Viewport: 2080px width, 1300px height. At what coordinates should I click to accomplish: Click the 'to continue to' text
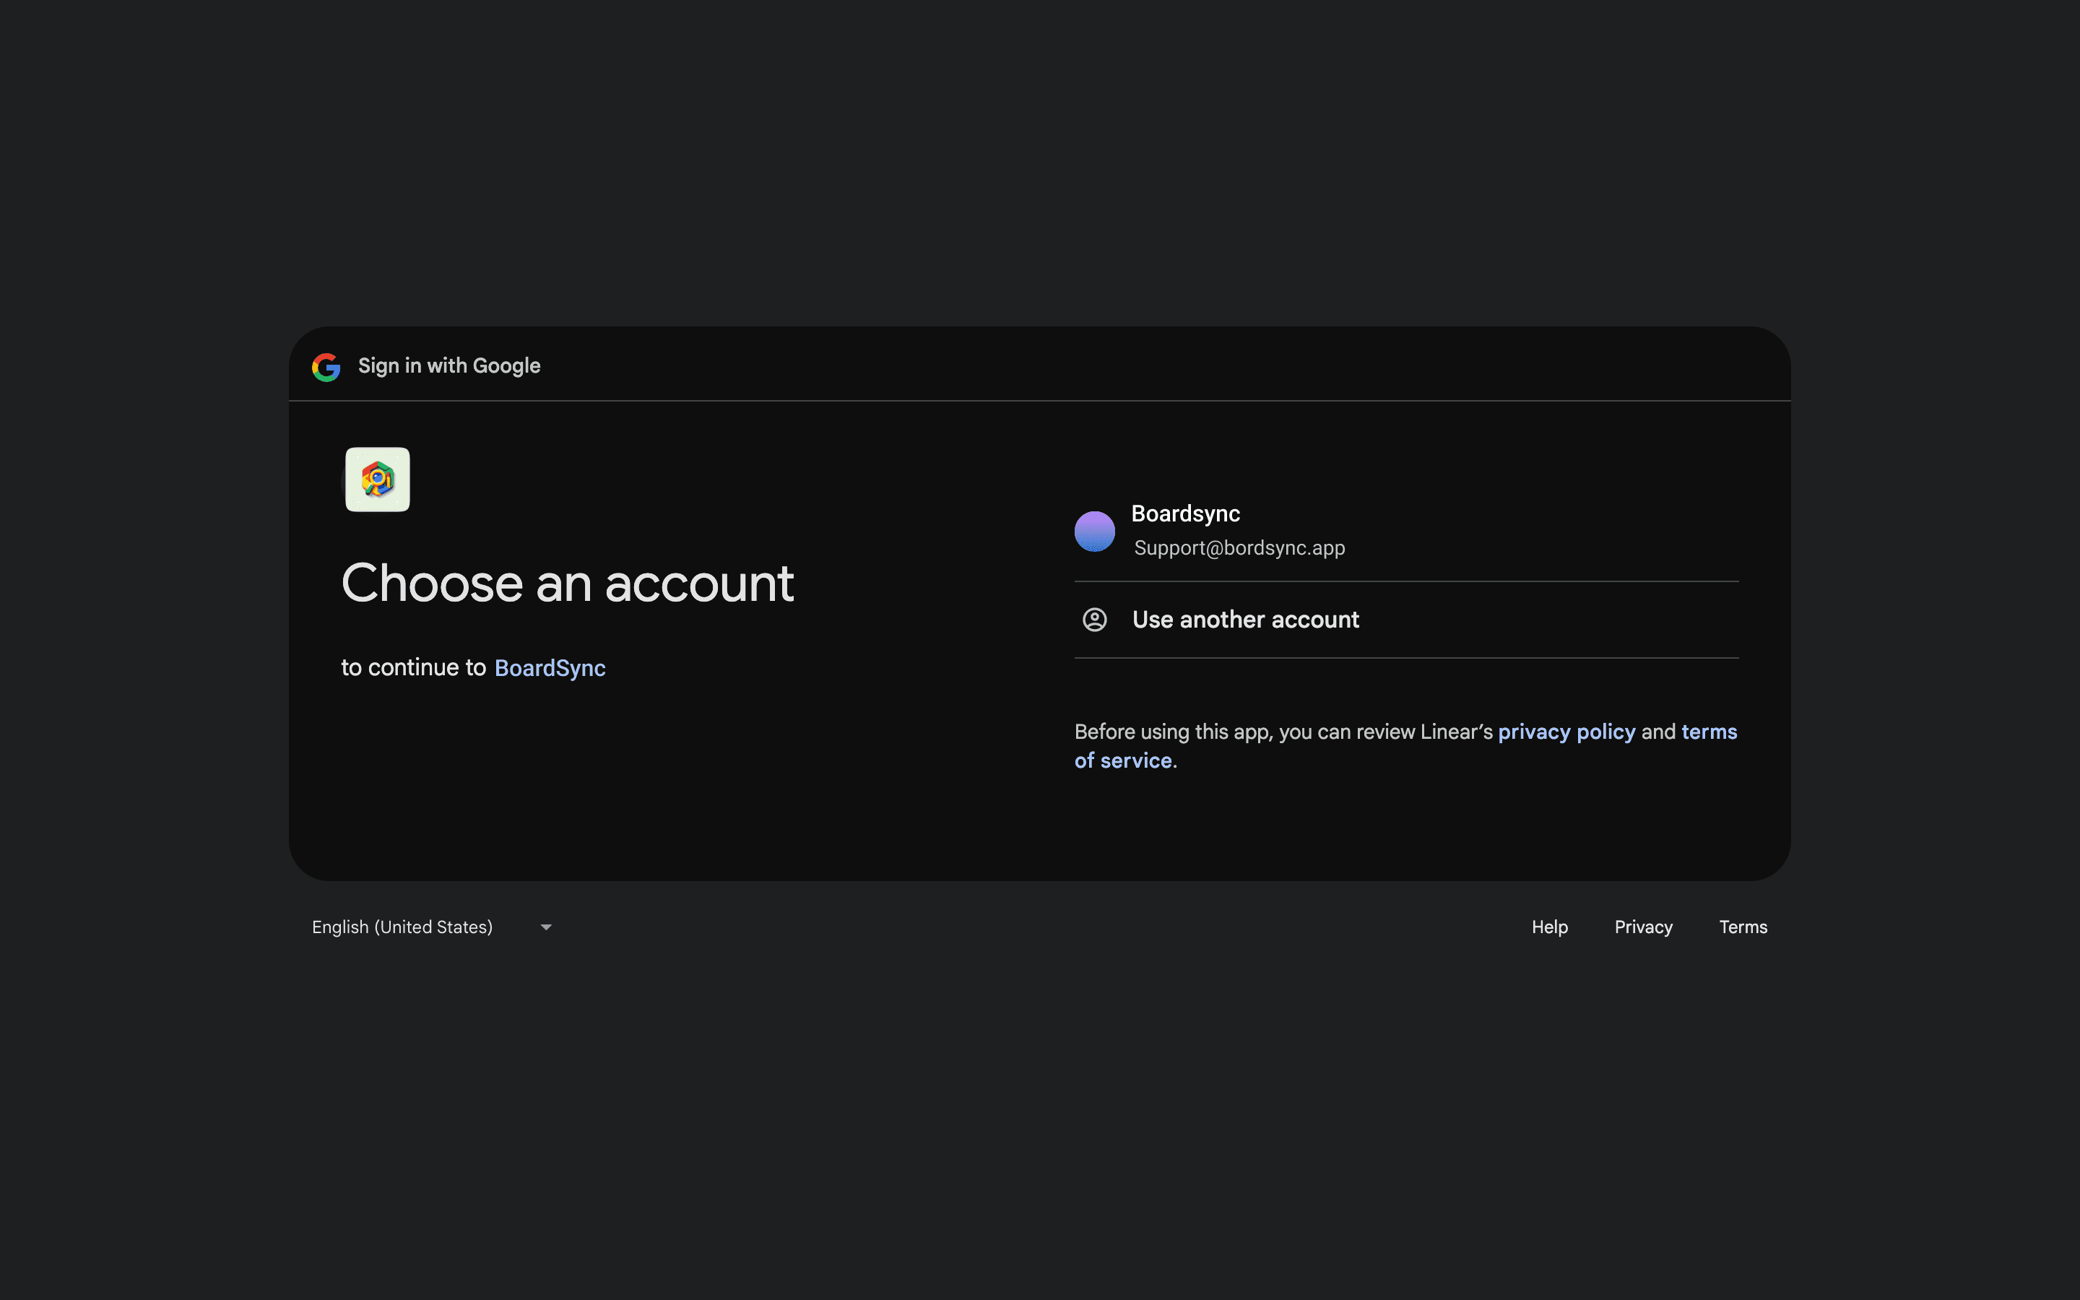(413, 668)
